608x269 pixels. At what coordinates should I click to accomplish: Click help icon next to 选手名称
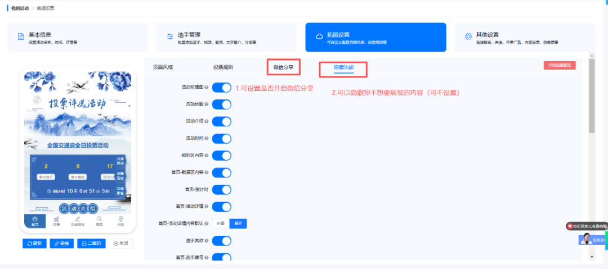[207, 241]
